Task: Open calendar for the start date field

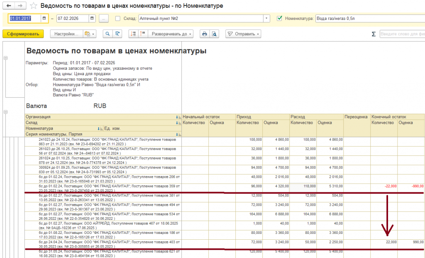Action: (x=44, y=19)
